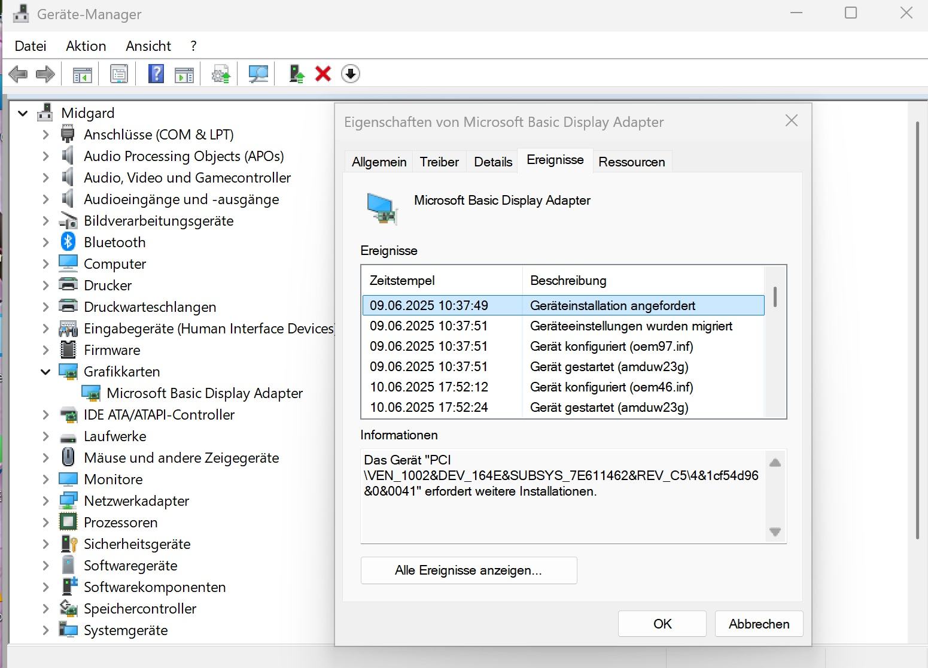Scan for hardware changes via monitor-magnifier icon
This screenshot has height=668, width=928.
click(258, 74)
